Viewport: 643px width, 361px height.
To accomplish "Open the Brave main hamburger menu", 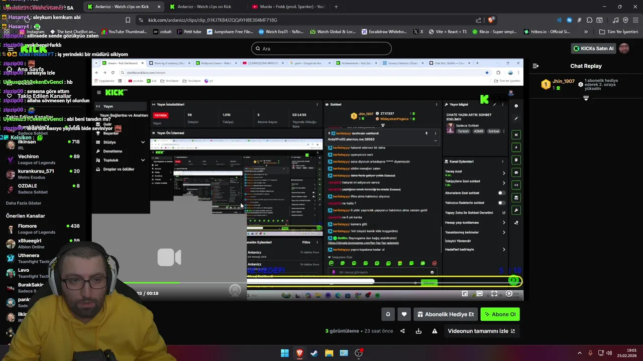I will [635, 20].
